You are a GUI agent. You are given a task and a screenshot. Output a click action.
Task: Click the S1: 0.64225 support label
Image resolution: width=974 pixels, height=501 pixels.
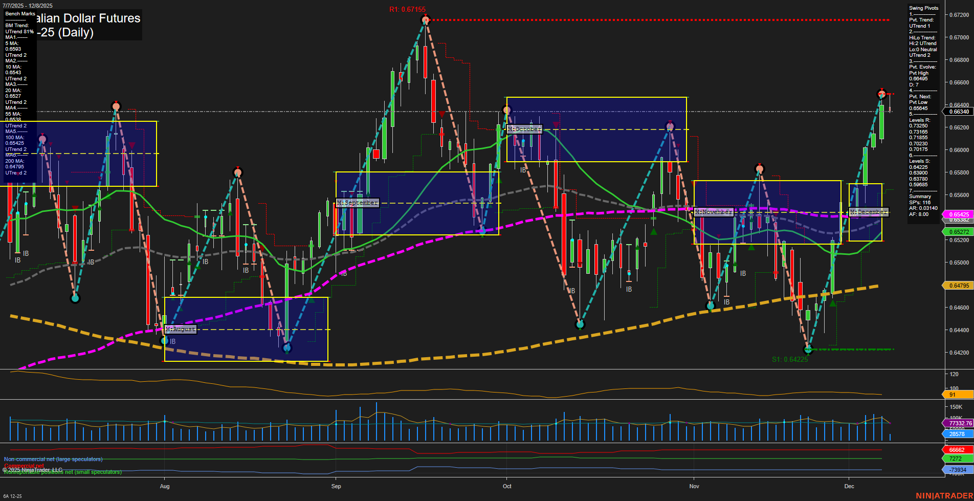pyautogui.click(x=790, y=359)
